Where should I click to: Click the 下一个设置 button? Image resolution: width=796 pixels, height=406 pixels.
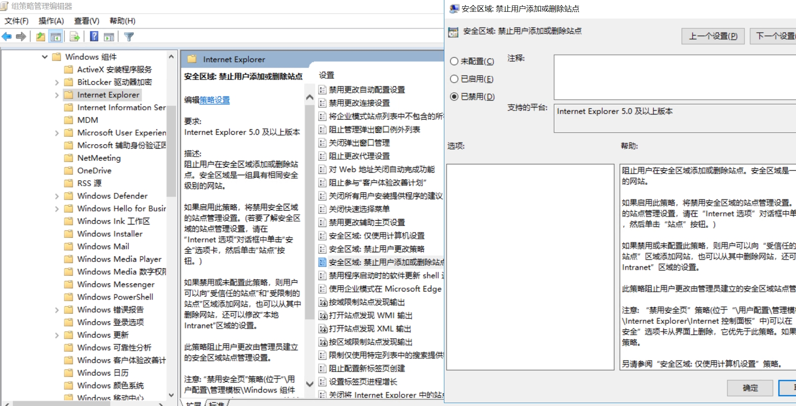pyautogui.click(x=773, y=36)
